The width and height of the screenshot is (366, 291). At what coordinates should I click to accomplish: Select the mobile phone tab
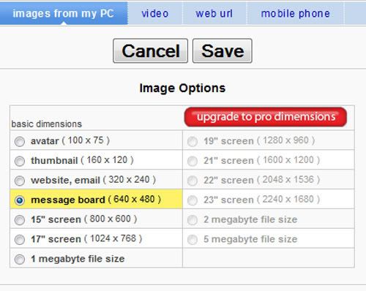pos(295,13)
